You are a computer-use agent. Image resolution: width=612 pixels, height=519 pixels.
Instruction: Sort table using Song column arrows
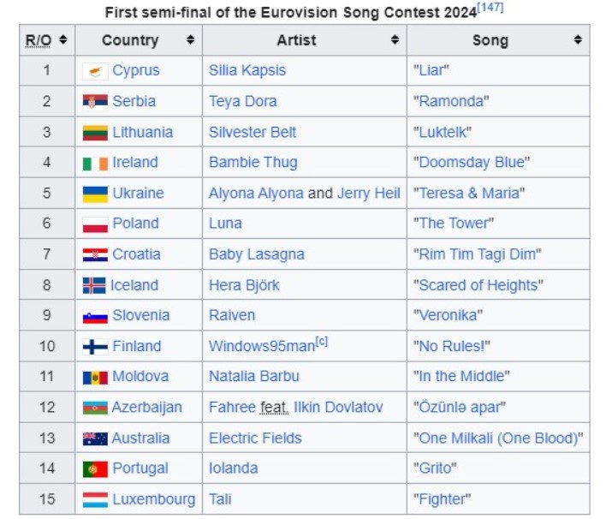click(578, 40)
